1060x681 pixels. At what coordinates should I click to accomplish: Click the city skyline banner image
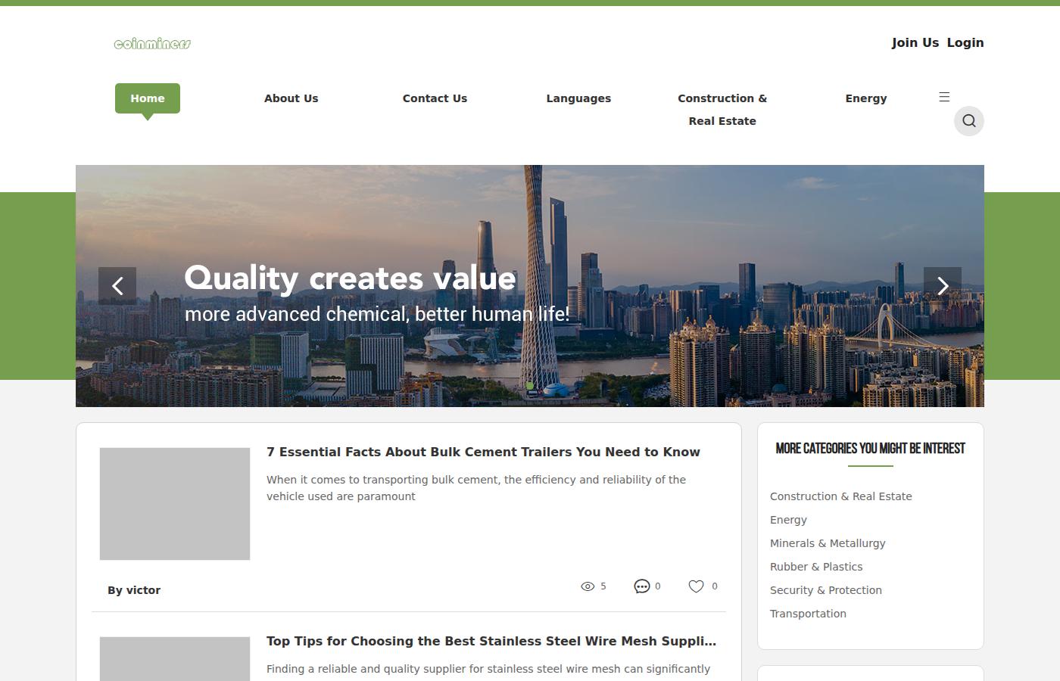tap(530, 286)
